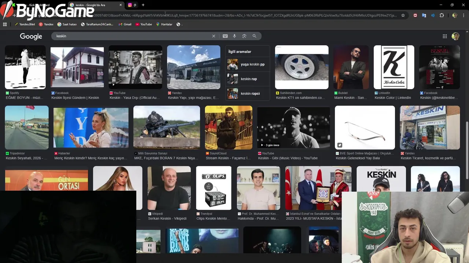This screenshot has height=263, width=469.
Task: Open the Mami Keskin Bubilet image
Action: 351,67
